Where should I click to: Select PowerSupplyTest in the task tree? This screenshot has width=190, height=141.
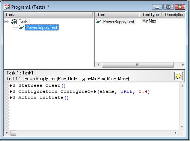tap(42, 27)
